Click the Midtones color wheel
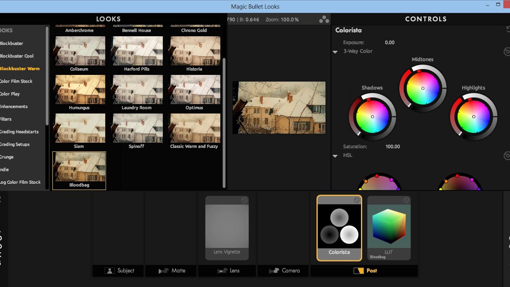The width and height of the screenshot is (510, 287). coord(422,88)
